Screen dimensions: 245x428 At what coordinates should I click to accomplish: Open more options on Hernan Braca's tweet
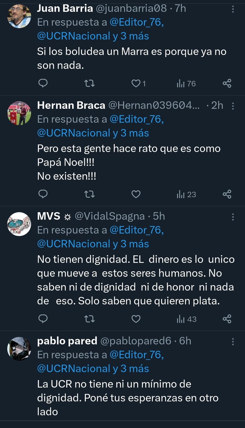point(233,106)
